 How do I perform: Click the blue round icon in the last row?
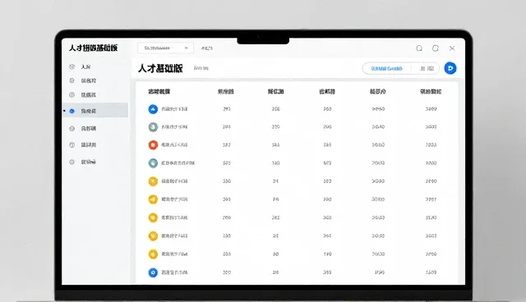(x=153, y=272)
